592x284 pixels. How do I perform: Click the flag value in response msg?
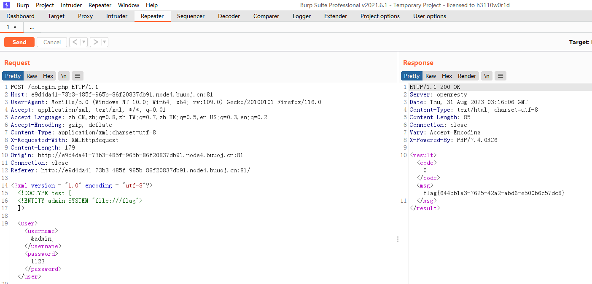click(x=494, y=193)
